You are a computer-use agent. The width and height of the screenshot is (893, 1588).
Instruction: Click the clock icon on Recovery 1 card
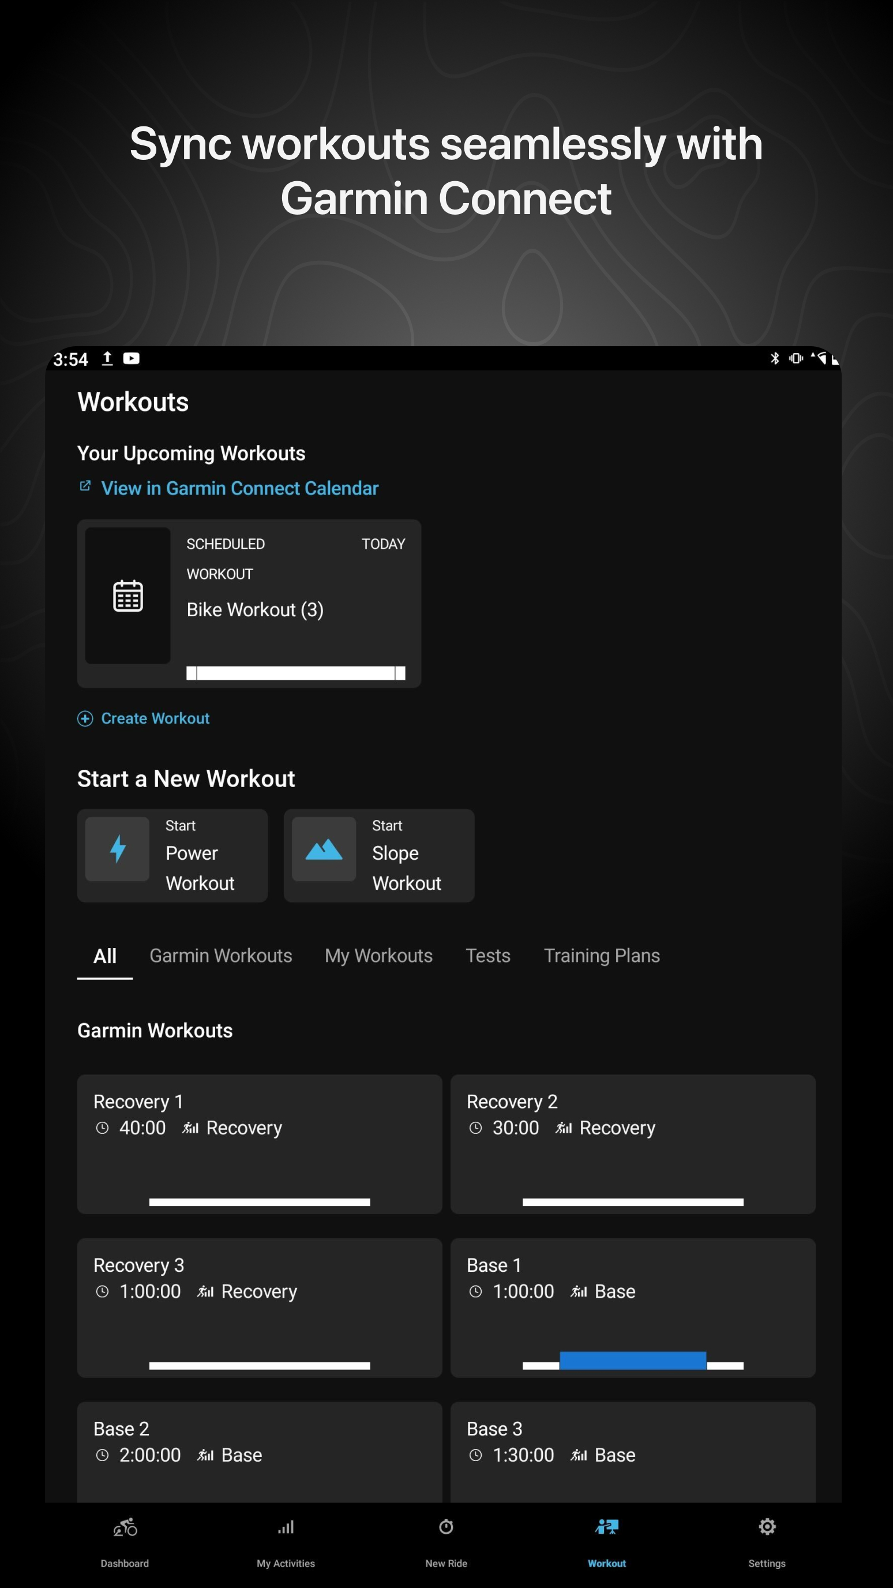coord(102,1128)
